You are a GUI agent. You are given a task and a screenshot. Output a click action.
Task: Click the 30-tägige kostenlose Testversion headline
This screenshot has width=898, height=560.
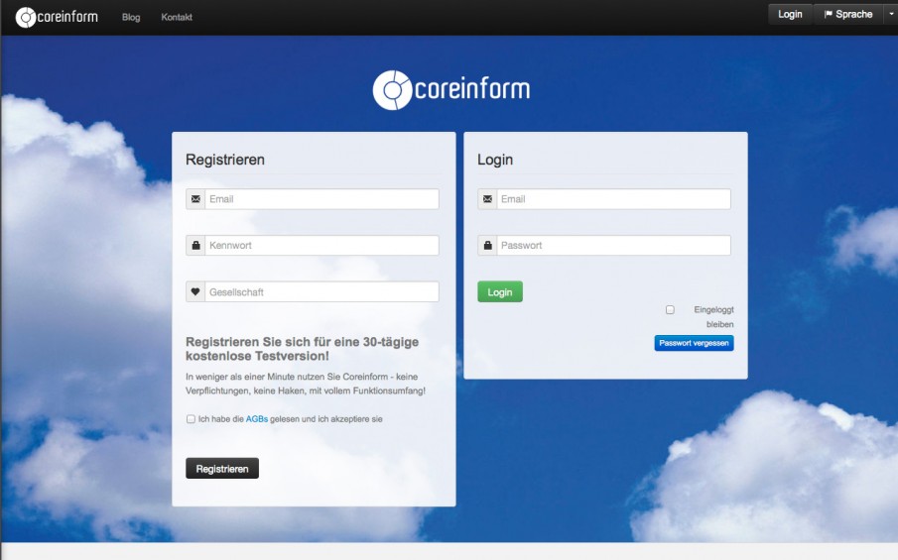pos(303,349)
